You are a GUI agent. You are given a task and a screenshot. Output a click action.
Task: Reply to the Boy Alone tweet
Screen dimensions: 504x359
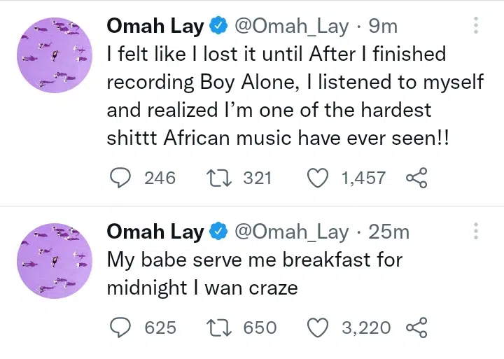(122, 178)
